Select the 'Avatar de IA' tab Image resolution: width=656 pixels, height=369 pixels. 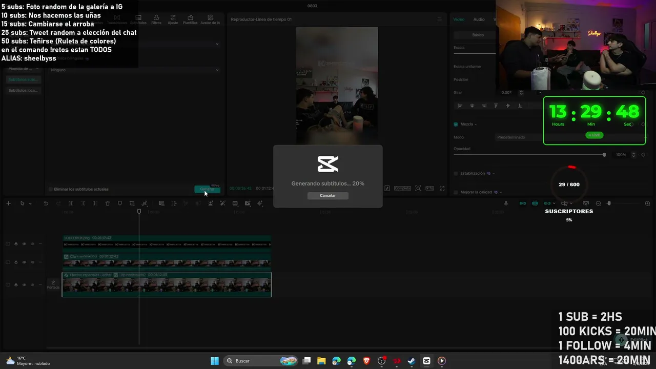210,20
